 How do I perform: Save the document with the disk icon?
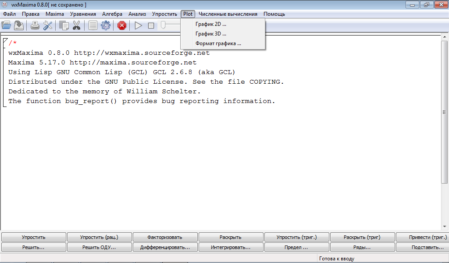point(19,25)
